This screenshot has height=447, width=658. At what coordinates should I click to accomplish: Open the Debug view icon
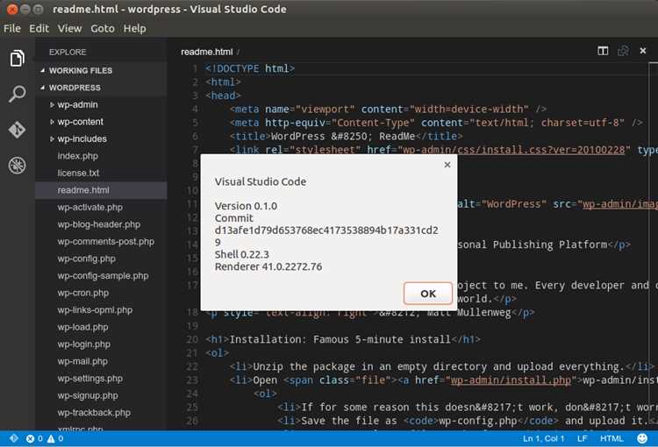[x=17, y=165]
